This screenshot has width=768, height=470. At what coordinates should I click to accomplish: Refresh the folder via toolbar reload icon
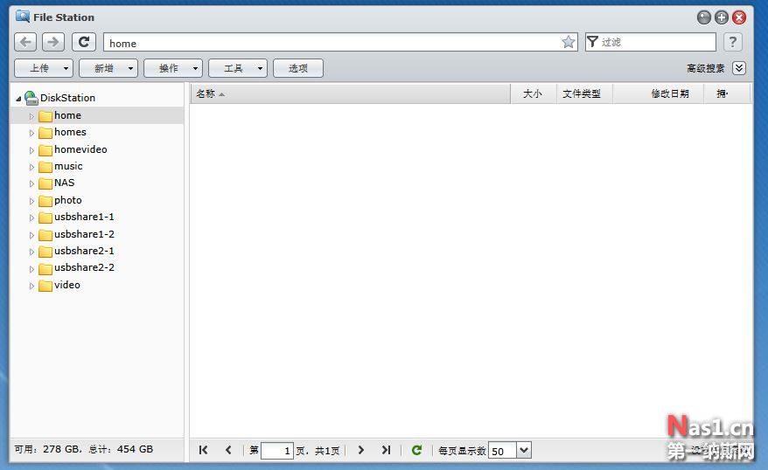point(84,42)
